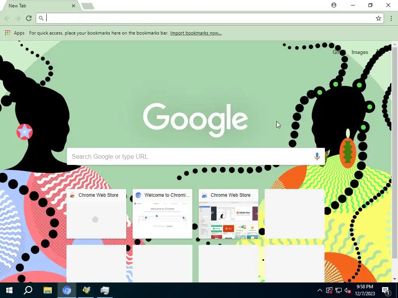The width and height of the screenshot is (398, 298).
Task: Open the Windows Start menu
Action: 9,290
